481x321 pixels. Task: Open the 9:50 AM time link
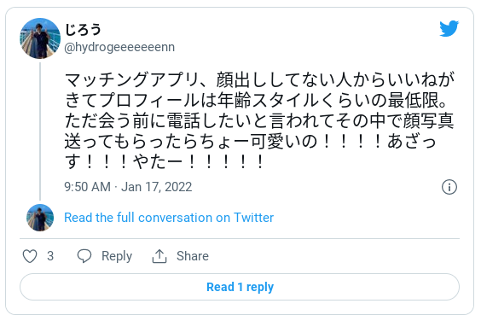point(88,187)
